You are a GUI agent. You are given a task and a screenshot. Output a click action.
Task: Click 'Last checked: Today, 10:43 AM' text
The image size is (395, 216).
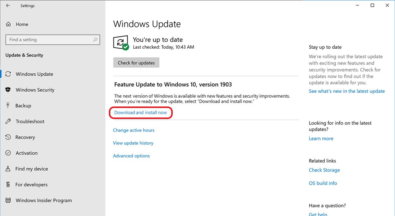(164, 47)
